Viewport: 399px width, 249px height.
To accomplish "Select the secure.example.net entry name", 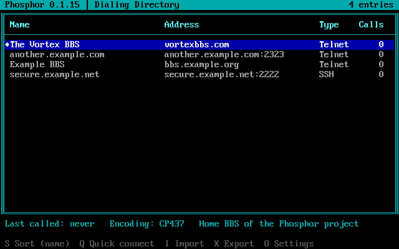I will click(x=55, y=74).
